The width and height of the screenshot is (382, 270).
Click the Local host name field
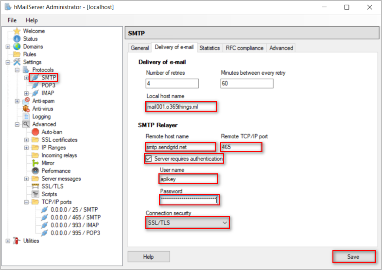click(x=181, y=107)
